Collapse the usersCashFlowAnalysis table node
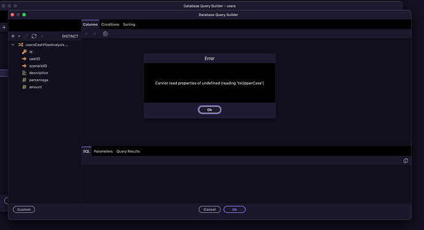 (x=13, y=45)
